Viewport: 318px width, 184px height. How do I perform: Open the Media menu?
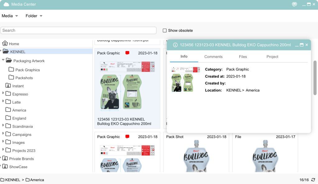coord(7,16)
